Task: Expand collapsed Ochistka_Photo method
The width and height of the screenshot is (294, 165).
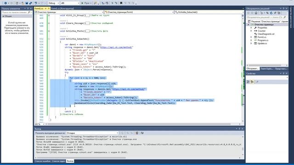Action: tap(49, 31)
